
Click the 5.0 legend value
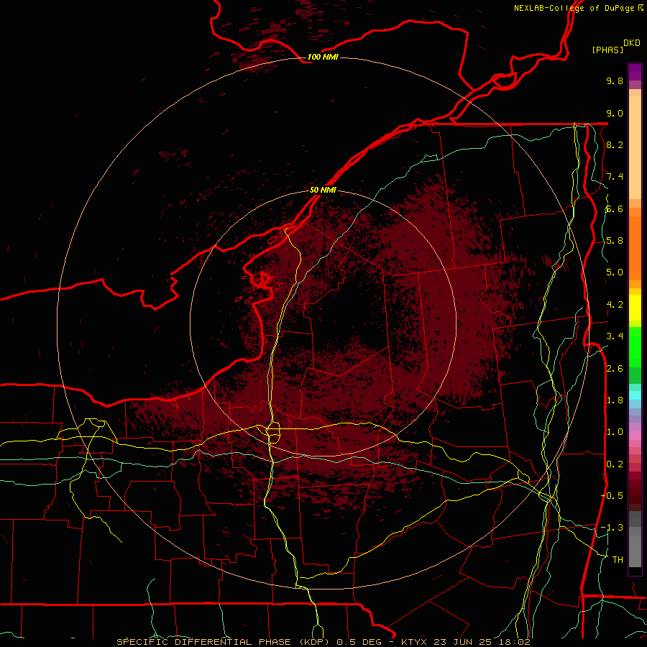pyautogui.click(x=615, y=272)
